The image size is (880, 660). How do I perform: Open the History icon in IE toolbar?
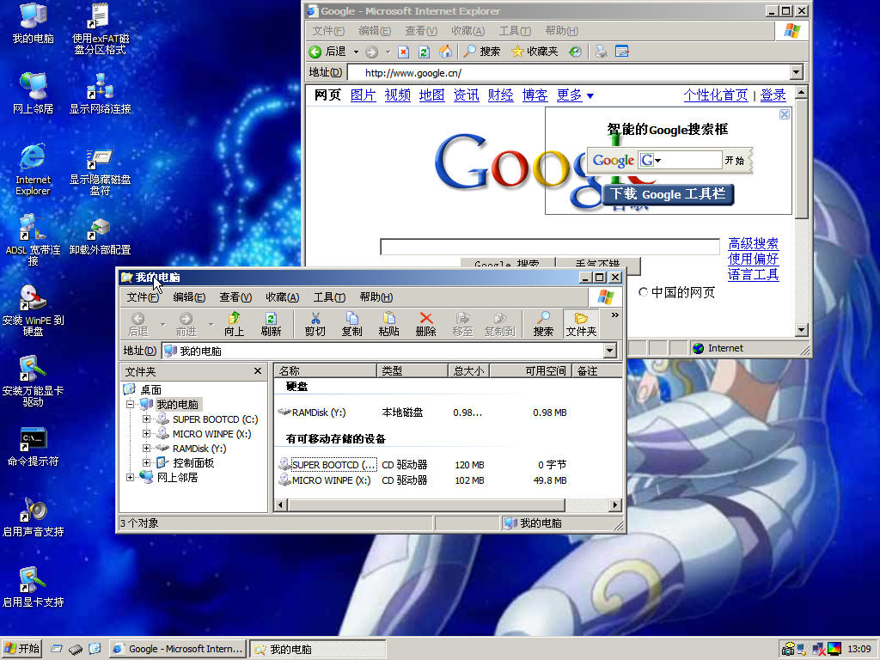coord(575,52)
